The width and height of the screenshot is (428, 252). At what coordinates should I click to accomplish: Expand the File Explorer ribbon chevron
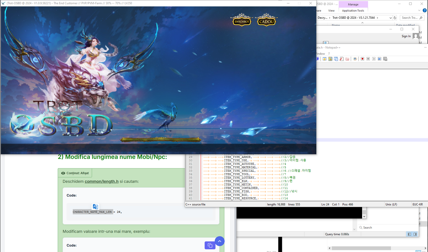pos(420,11)
